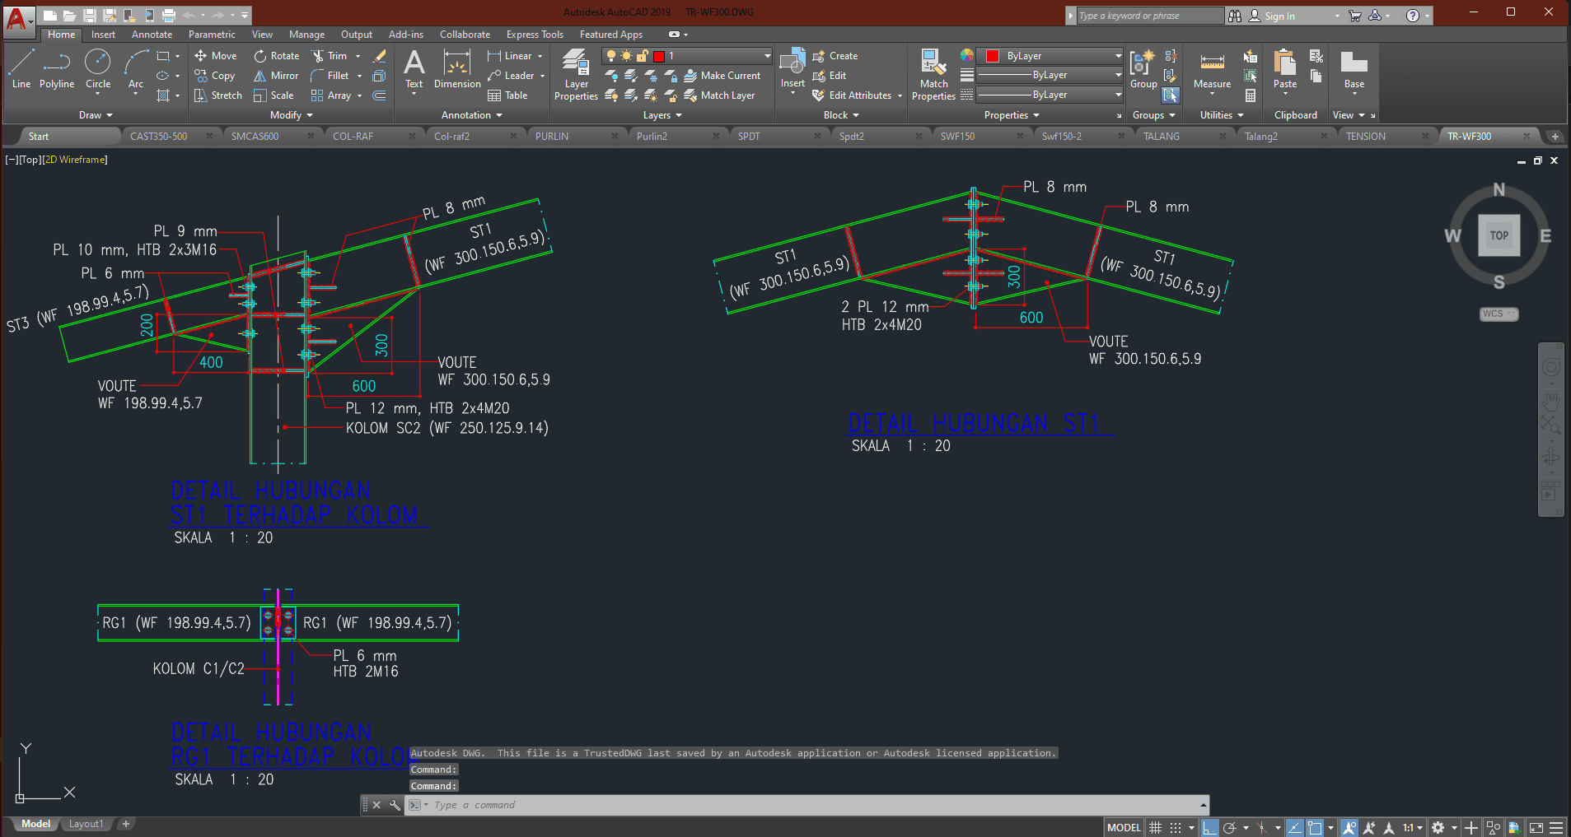Select the Text annotation tool
Image resolution: width=1571 pixels, height=837 pixels.
point(414,68)
